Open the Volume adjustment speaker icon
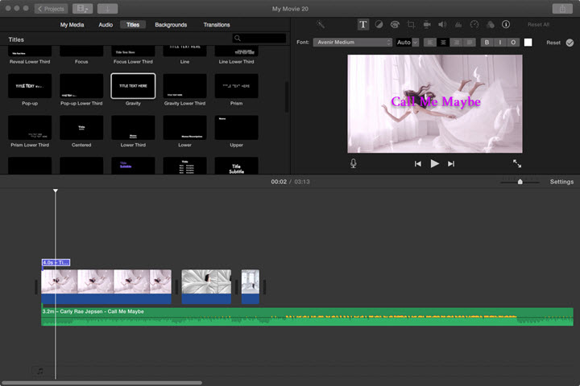 coord(442,25)
